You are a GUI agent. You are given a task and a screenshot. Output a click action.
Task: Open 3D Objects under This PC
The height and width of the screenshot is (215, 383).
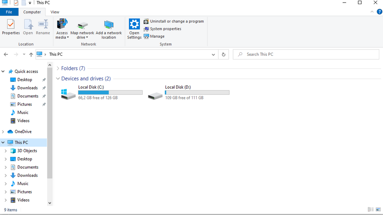point(27,151)
